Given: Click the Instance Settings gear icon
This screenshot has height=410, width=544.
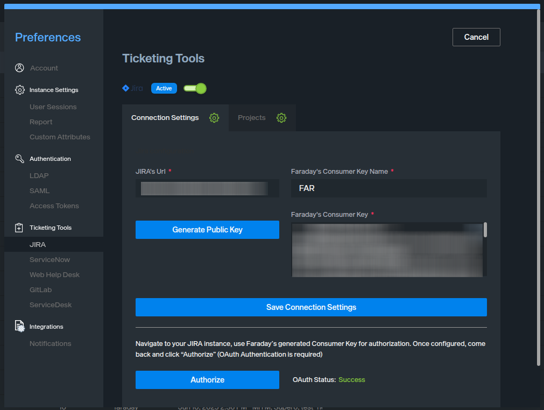Looking at the screenshot, I should point(20,90).
